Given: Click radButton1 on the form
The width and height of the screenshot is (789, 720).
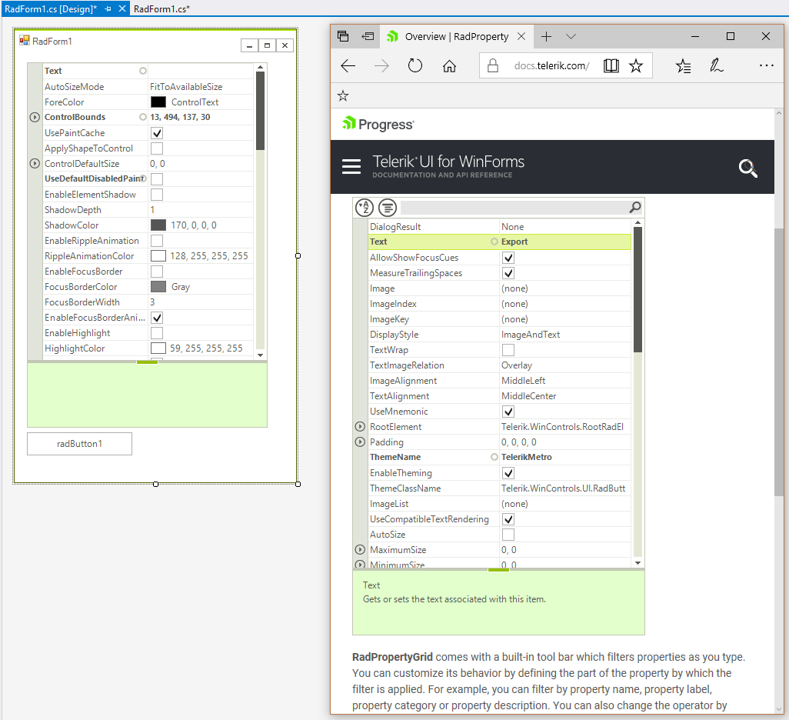Looking at the screenshot, I should click(x=79, y=444).
